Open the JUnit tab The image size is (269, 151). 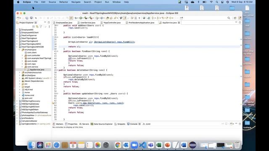(147, 124)
